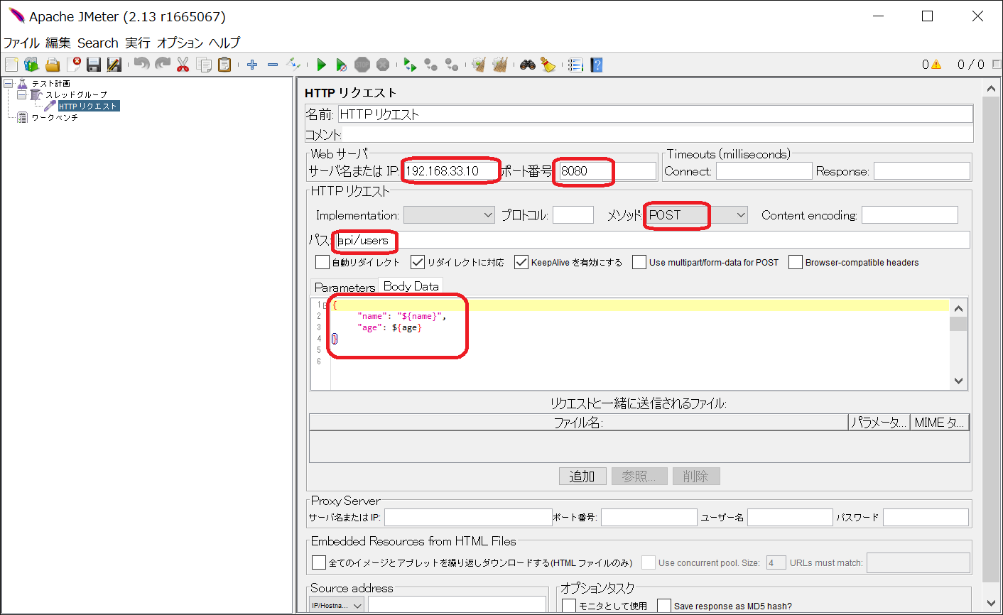Viewport: 1003px width, 615px height.
Task: Click the Open folder icon in the toolbar
Action: [x=52, y=65]
